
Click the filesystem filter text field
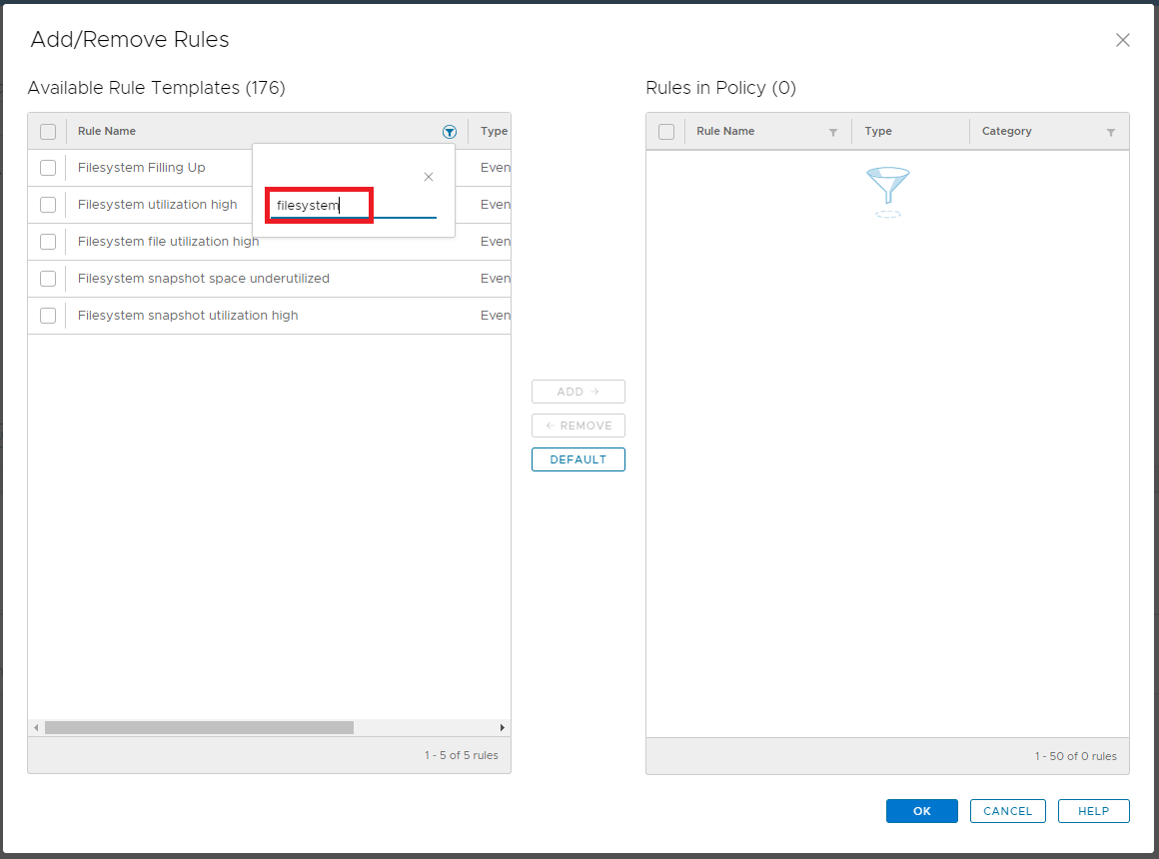(354, 206)
